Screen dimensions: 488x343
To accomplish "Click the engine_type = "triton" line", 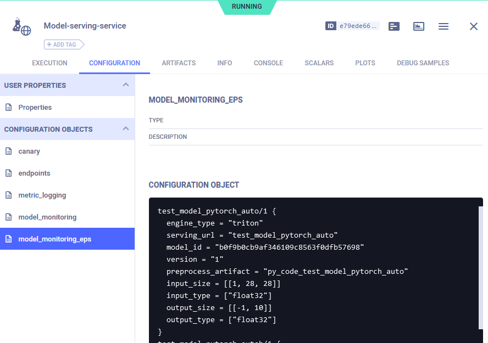I will point(214,223).
